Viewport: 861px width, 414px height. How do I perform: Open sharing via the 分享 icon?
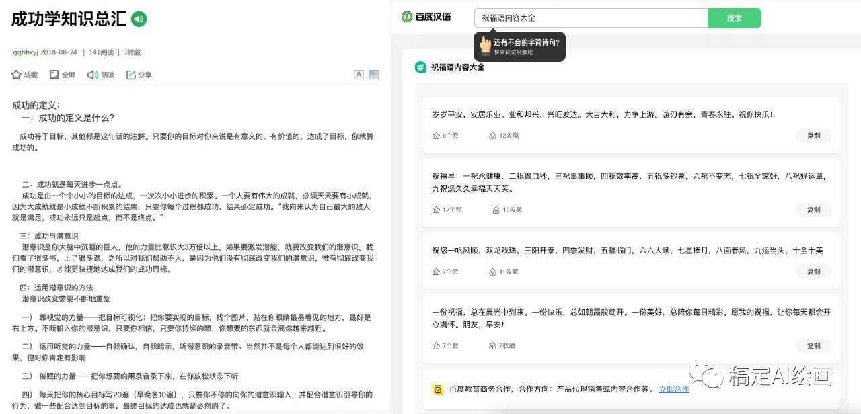point(131,75)
